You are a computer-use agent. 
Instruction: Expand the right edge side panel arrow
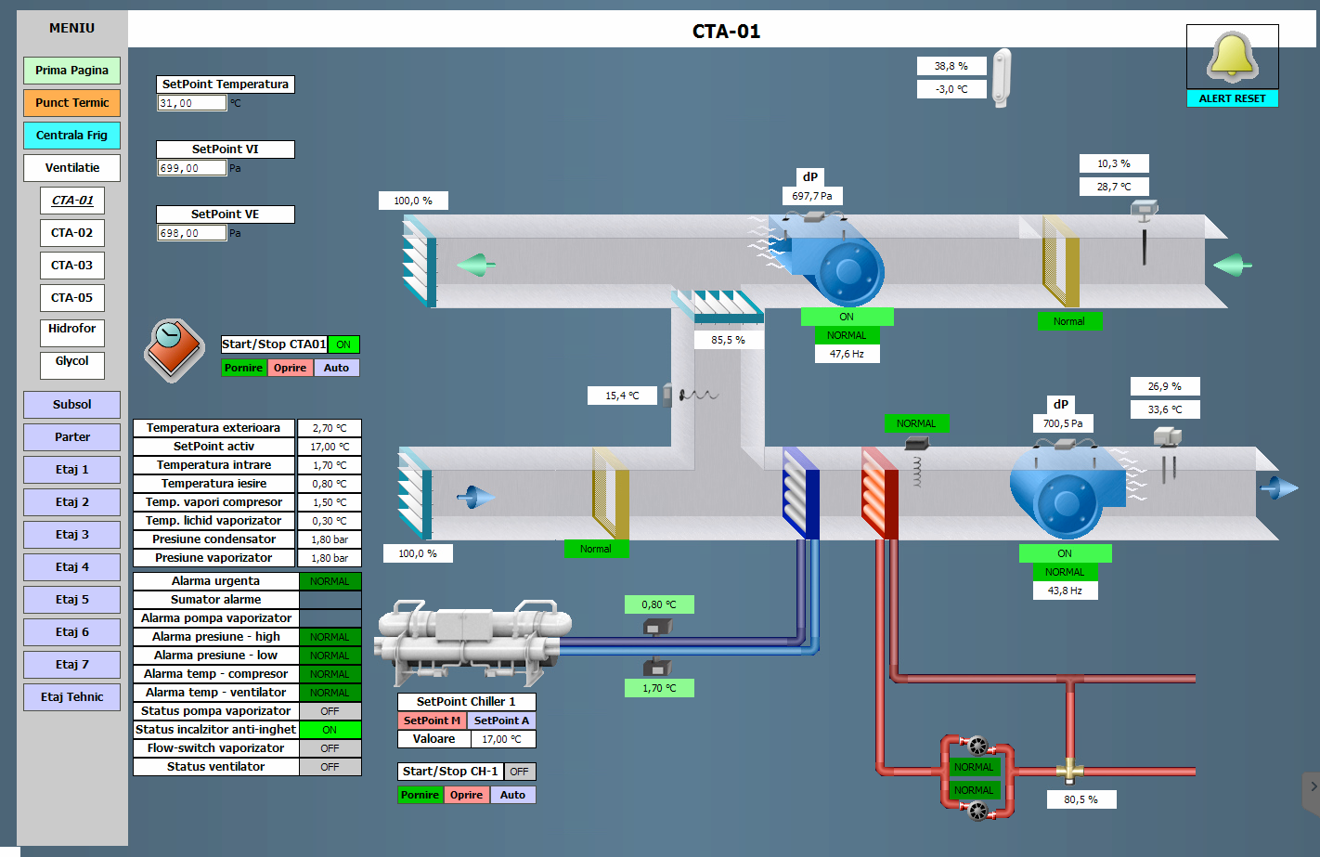1312,787
